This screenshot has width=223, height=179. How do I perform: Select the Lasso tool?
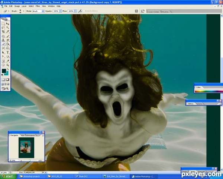3,28
